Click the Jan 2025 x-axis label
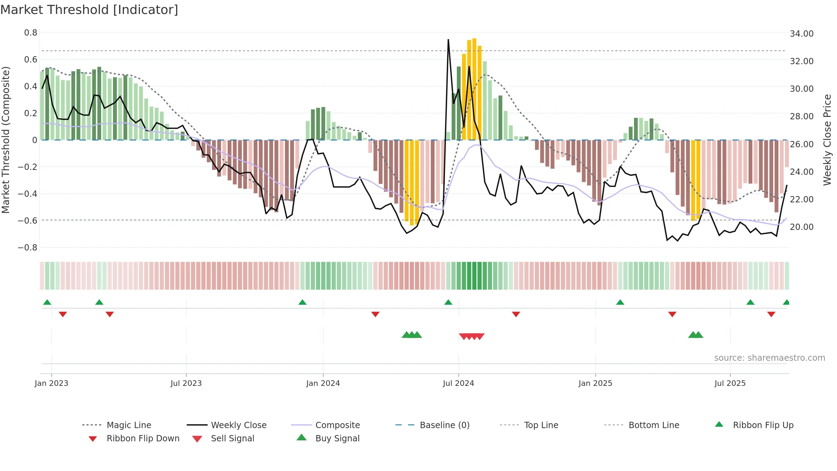 pos(595,383)
